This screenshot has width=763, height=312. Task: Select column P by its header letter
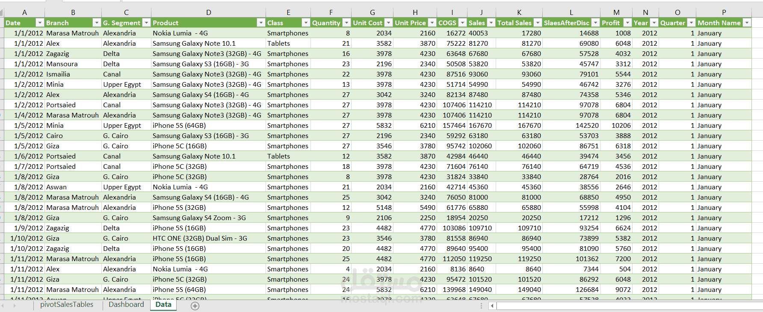point(724,12)
